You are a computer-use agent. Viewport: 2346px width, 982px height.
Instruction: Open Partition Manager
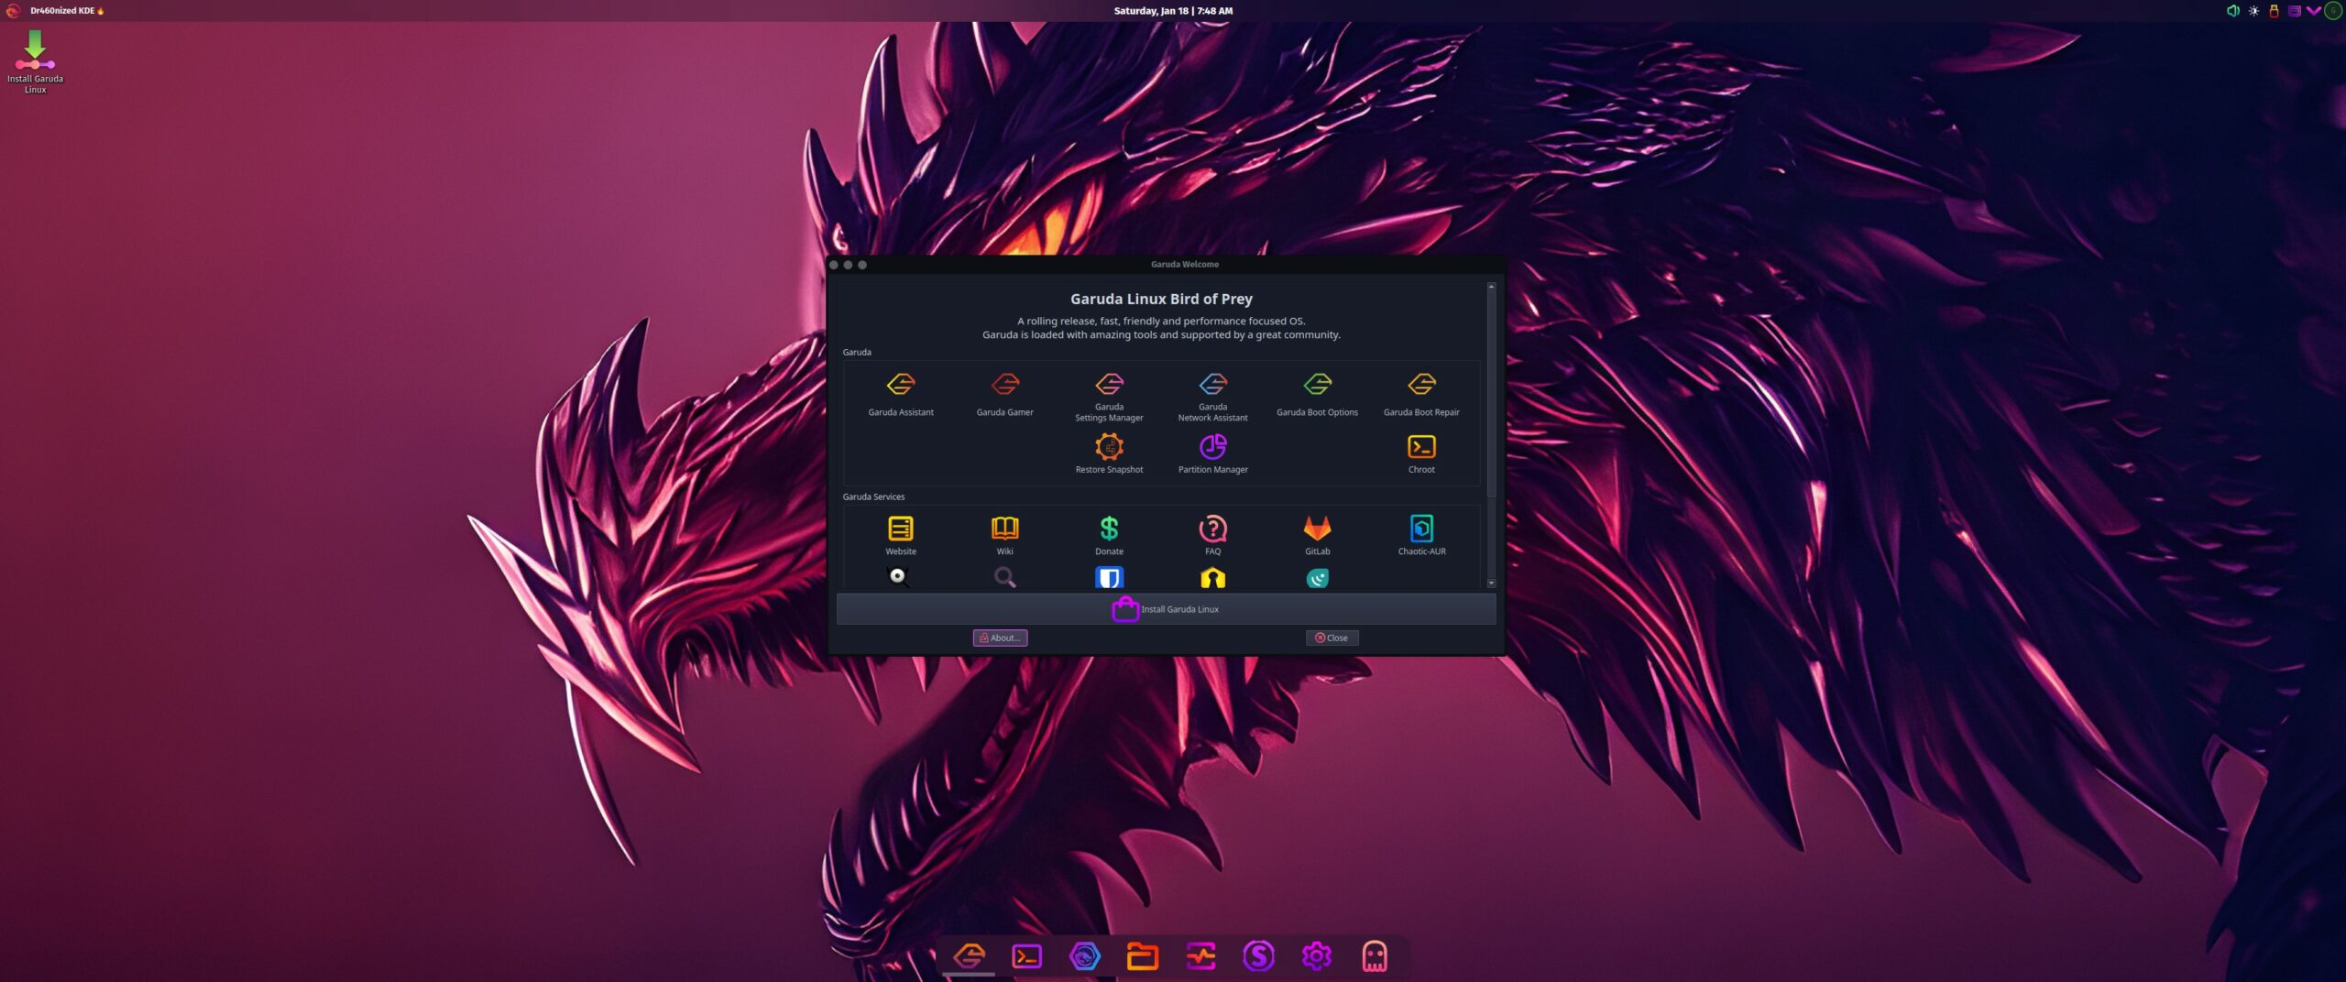[x=1212, y=453]
